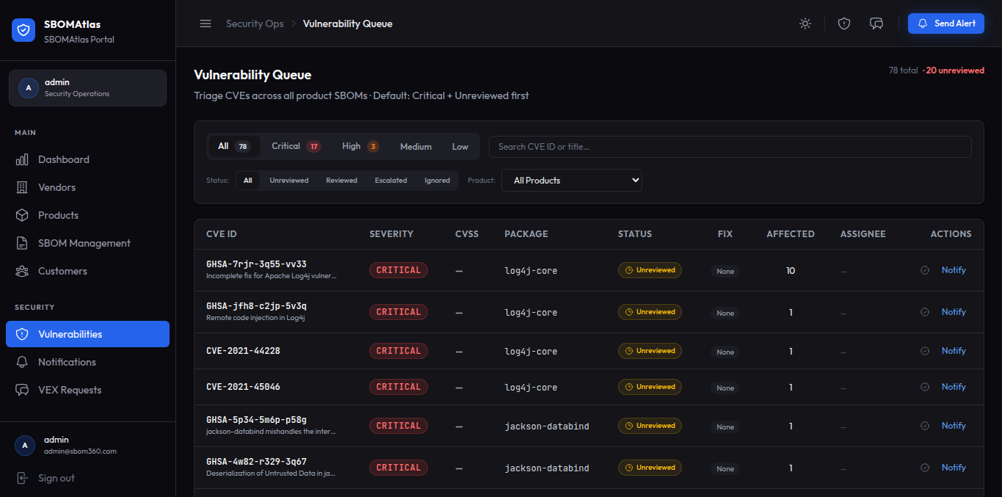Click check circle icon for CVE-2021-44228
Image resolution: width=1002 pixels, height=497 pixels.
pyautogui.click(x=925, y=351)
